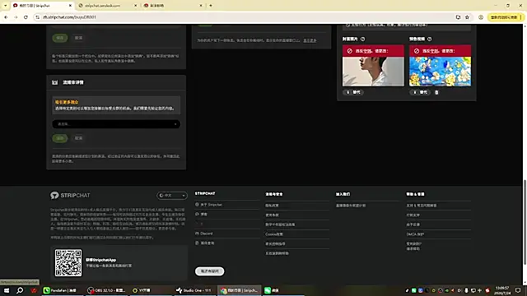Screen dimensions: 527x296
Task: Click replace button under cover photo
Action: point(353,92)
